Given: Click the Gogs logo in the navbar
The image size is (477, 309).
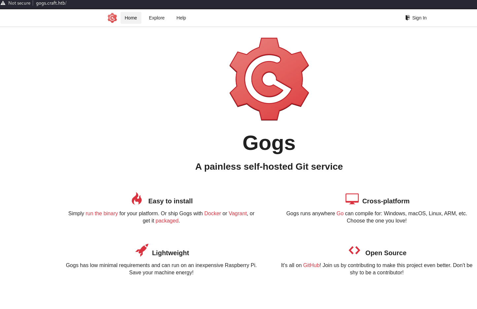Looking at the screenshot, I should point(112,17).
